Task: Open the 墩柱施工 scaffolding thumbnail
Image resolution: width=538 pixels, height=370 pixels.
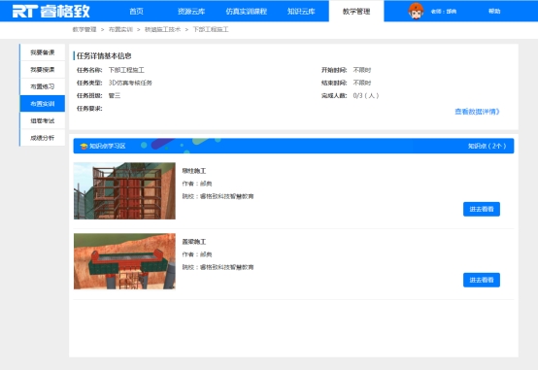Action: pyautogui.click(x=124, y=191)
